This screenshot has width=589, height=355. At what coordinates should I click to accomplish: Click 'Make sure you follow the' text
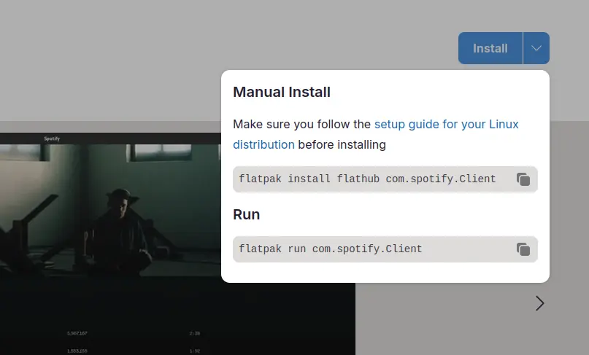pos(301,124)
